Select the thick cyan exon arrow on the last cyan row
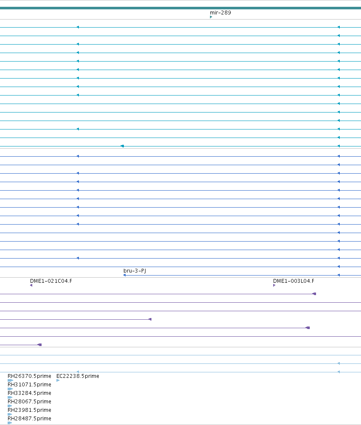This screenshot has width=361, height=425. tap(122, 146)
